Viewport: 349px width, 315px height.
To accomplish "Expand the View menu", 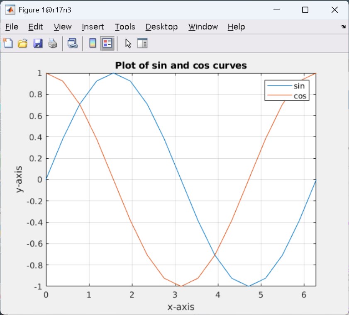I will click(x=63, y=27).
